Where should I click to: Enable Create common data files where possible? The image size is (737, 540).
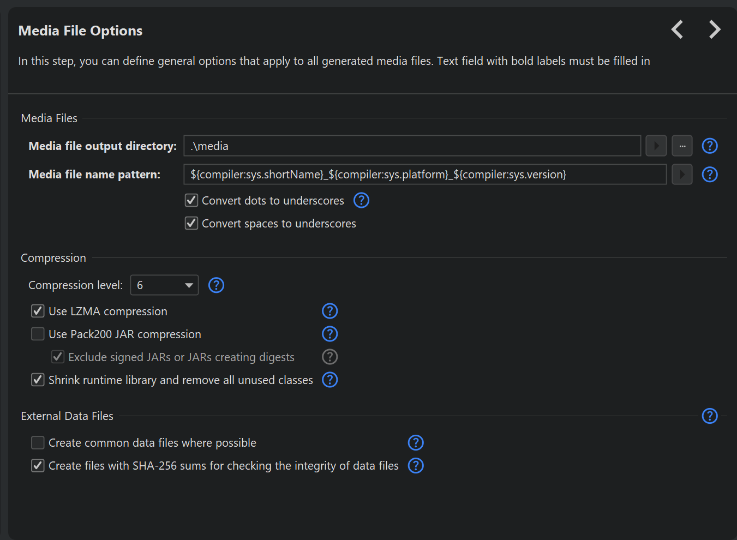coord(38,442)
